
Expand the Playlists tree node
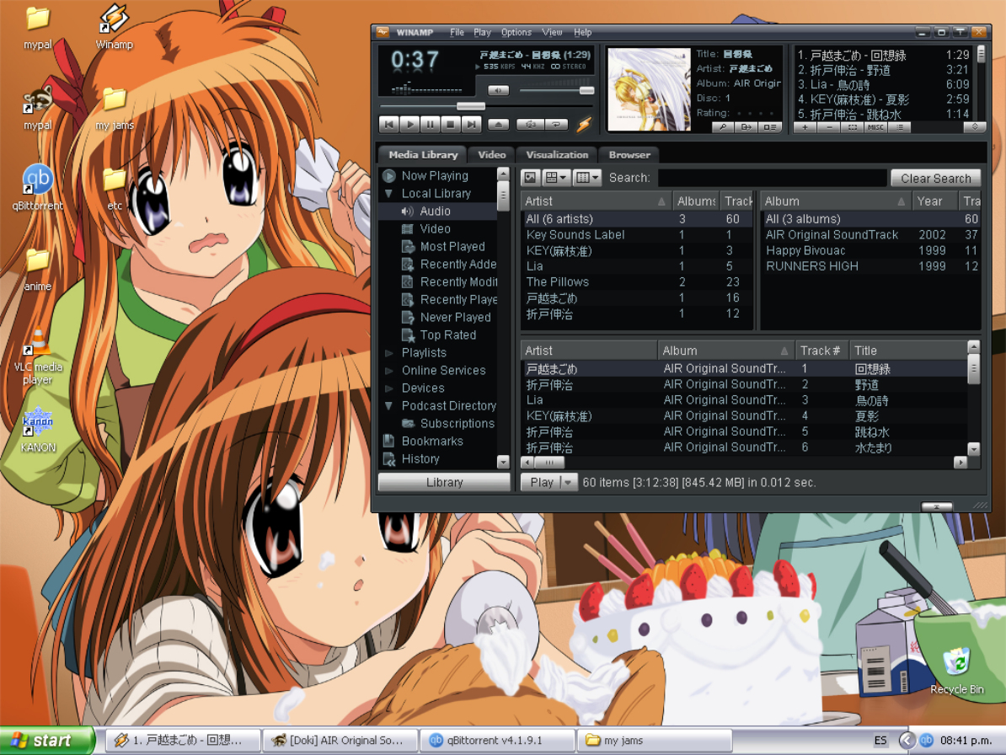pos(388,353)
